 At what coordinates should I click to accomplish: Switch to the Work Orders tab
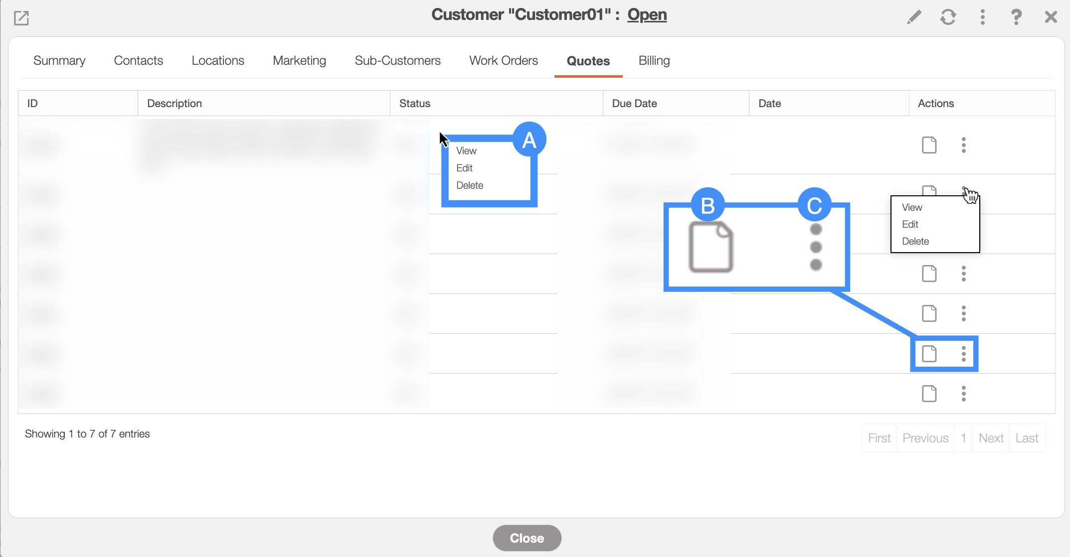[503, 61]
